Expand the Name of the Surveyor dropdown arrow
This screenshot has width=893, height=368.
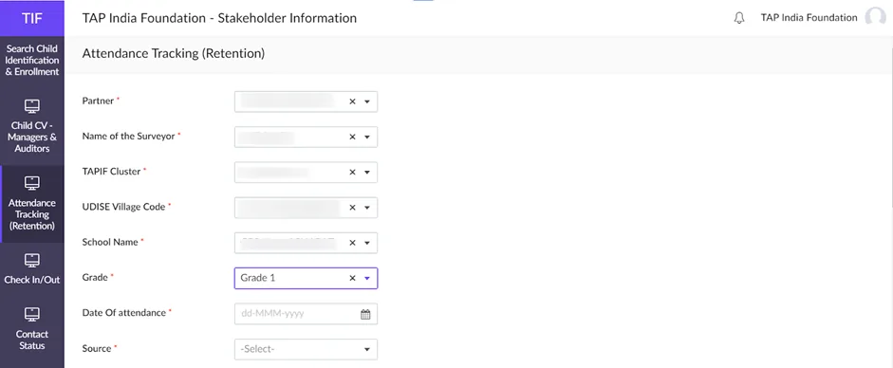(x=366, y=138)
